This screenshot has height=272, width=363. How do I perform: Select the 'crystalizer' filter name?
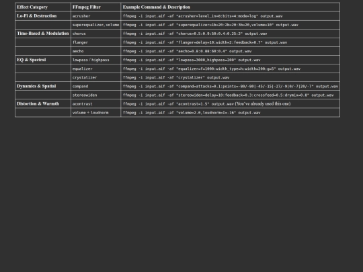[85, 78]
